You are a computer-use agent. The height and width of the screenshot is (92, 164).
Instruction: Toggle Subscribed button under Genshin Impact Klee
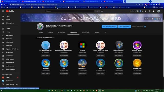coord(100,56)
